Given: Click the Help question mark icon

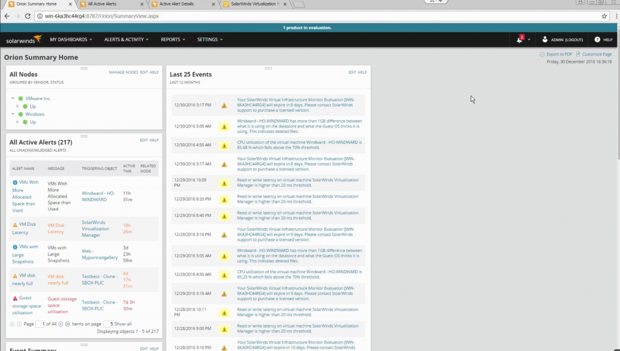Looking at the screenshot, I should (x=597, y=39).
